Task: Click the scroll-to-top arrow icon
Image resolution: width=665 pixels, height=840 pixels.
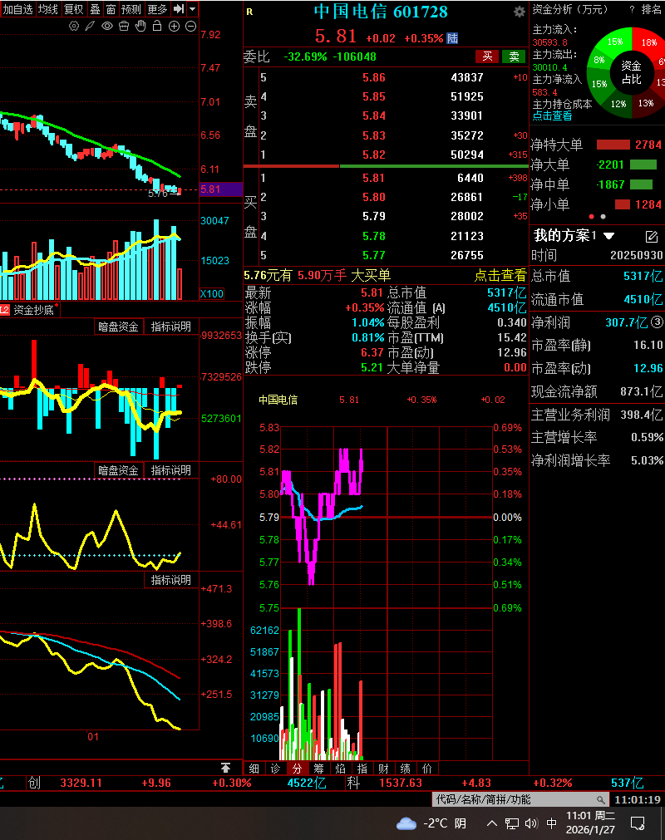Action: (x=225, y=768)
